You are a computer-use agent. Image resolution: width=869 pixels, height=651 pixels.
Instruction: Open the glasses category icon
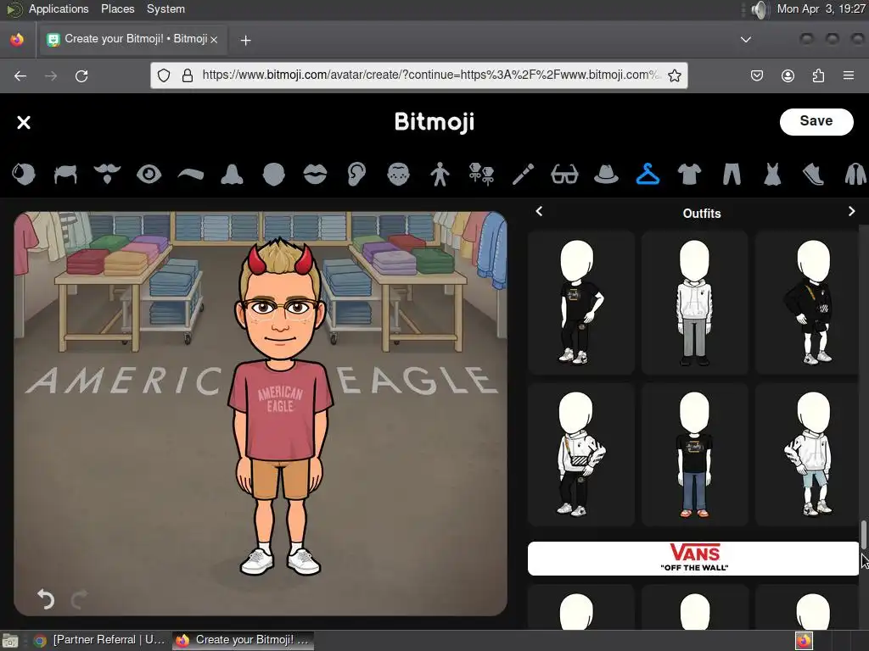tap(564, 175)
